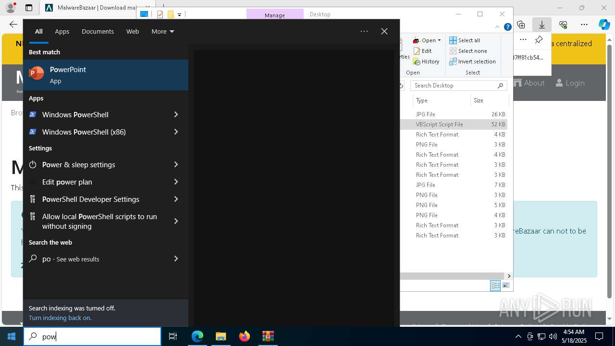Click the Login link on MalwareBazaar
The image size is (615, 346).
tap(570, 83)
